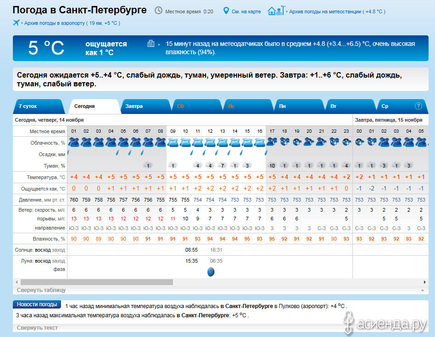Click the cloudiness icon for hour 20
This screenshot has height=337, width=435.
click(x=309, y=142)
